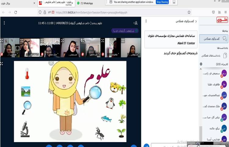Open the meeting options three-dot menu
Viewport: 229px width, 147px height.
point(4,23)
